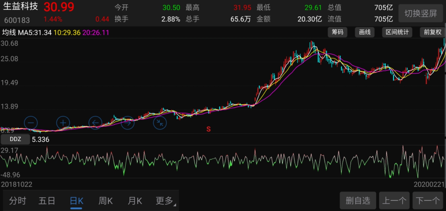Image resolution: width=446 pixels, height=211 pixels.
Task: Tap the 均线 moving average label
Action: click(x=9, y=33)
